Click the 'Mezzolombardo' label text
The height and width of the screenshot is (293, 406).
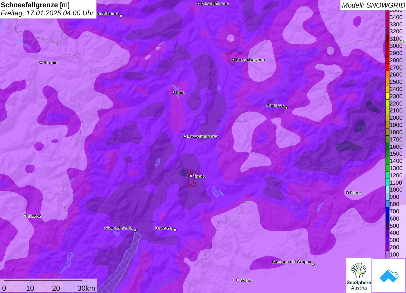point(202,136)
